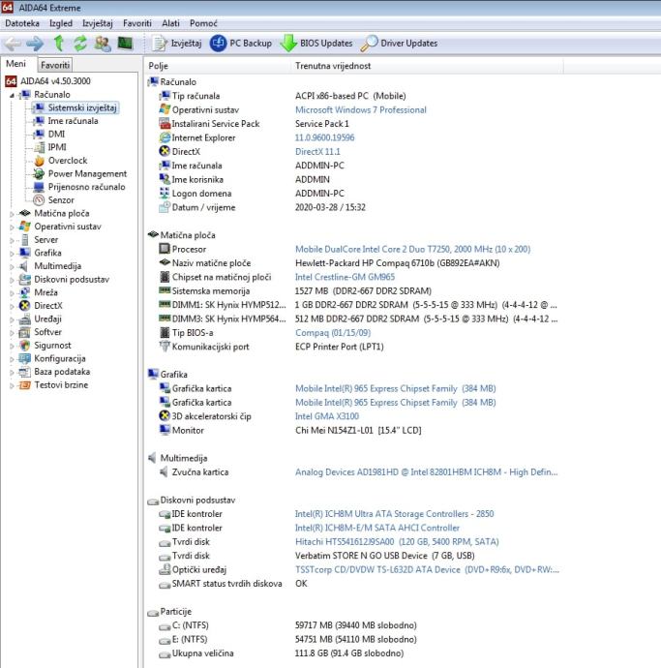Click the blue Forward arrow toolbar icon
Viewport: 661px width, 668px height.
click(x=37, y=44)
